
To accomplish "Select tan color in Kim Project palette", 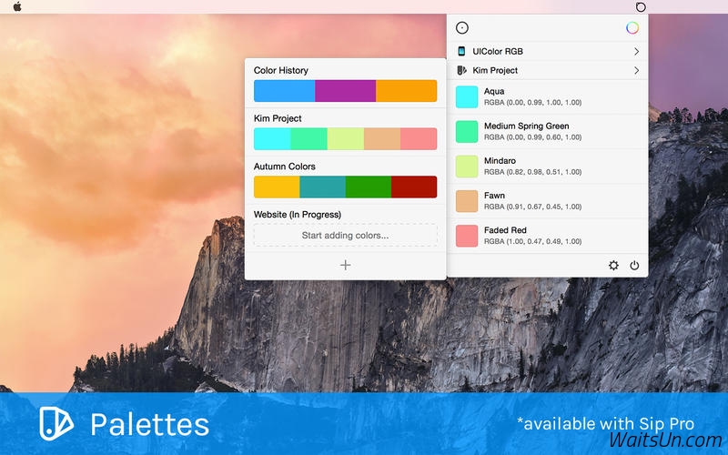I will [x=382, y=139].
